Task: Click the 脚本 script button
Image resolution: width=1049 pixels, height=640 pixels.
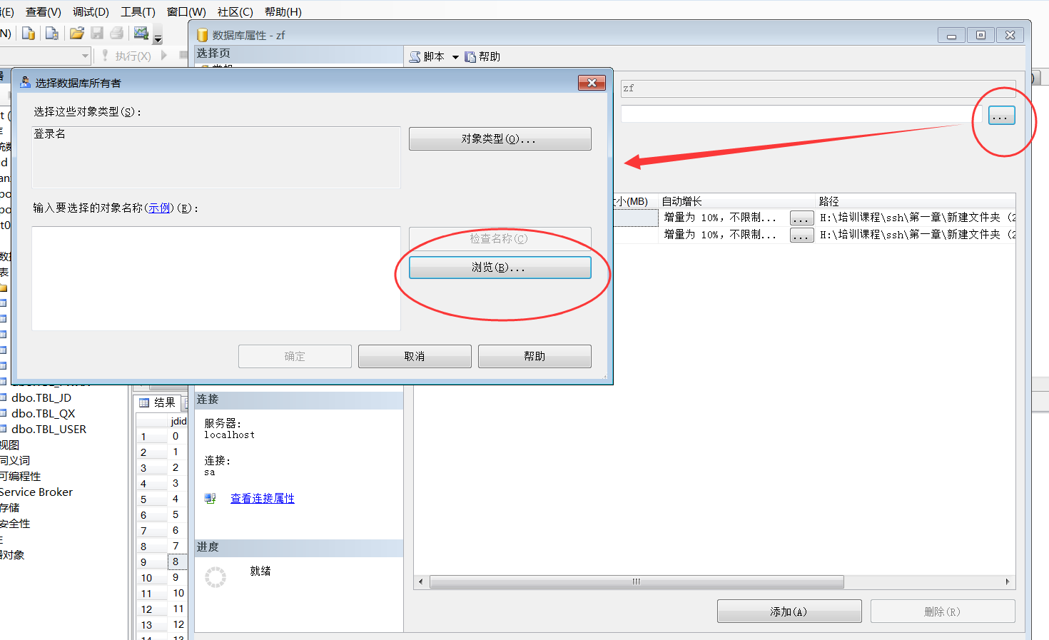Action: [x=427, y=56]
